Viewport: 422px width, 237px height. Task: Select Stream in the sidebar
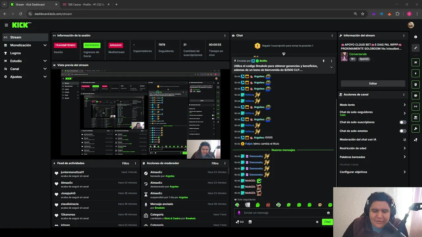[x=26, y=37]
